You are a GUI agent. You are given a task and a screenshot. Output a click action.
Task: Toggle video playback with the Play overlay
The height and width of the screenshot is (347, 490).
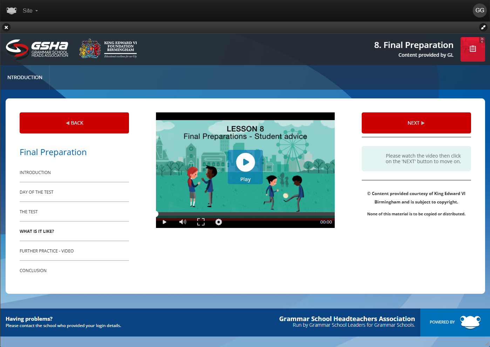pyautogui.click(x=245, y=162)
